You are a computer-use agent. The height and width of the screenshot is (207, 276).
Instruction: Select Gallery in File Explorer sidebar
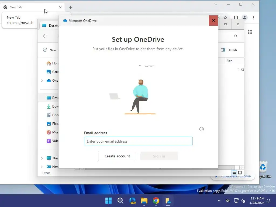tap(52, 72)
